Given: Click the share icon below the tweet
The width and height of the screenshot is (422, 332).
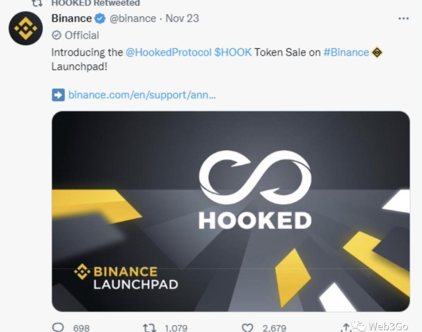Looking at the screenshot, I should [346, 327].
